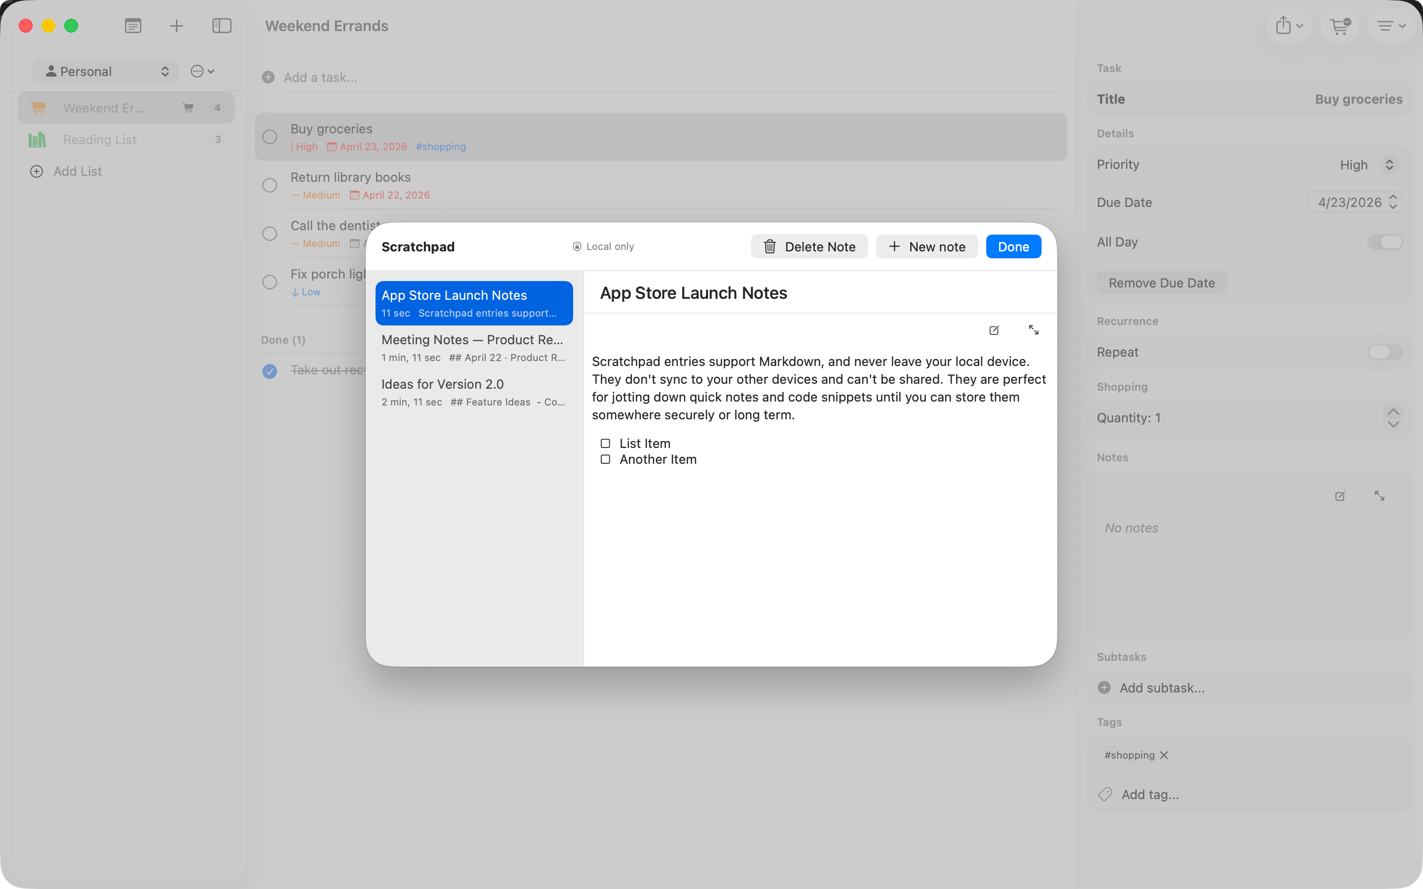The height and width of the screenshot is (889, 1423).
Task: Open the Personal list switcher dropdown
Action: click(x=106, y=71)
